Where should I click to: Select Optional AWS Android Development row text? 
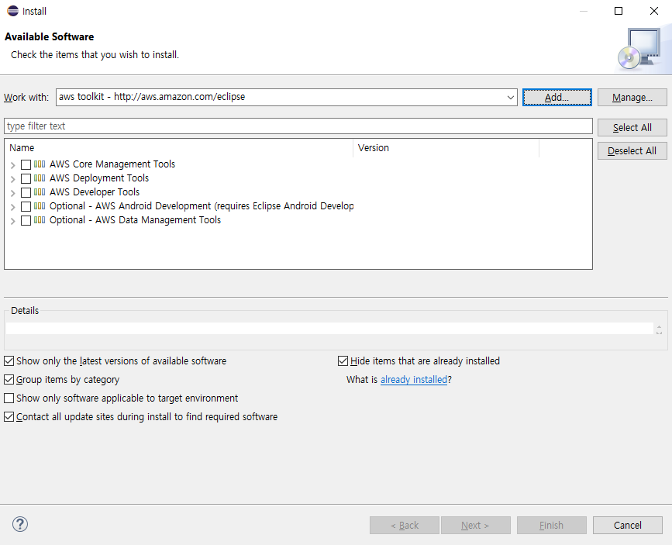[x=202, y=205]
